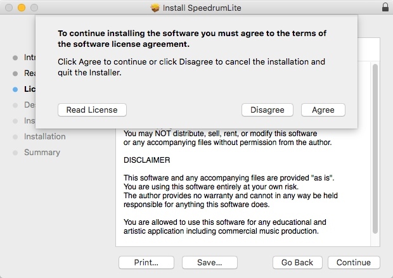Open the Read License button
This screenshot has width=393, height=278.
tap(92, 110)
